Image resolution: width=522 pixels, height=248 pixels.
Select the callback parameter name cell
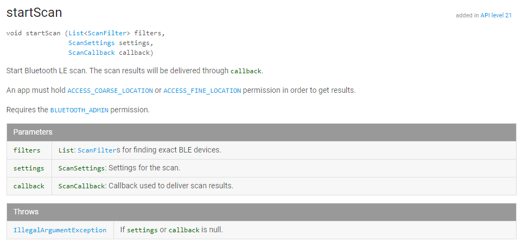[29, 186]
